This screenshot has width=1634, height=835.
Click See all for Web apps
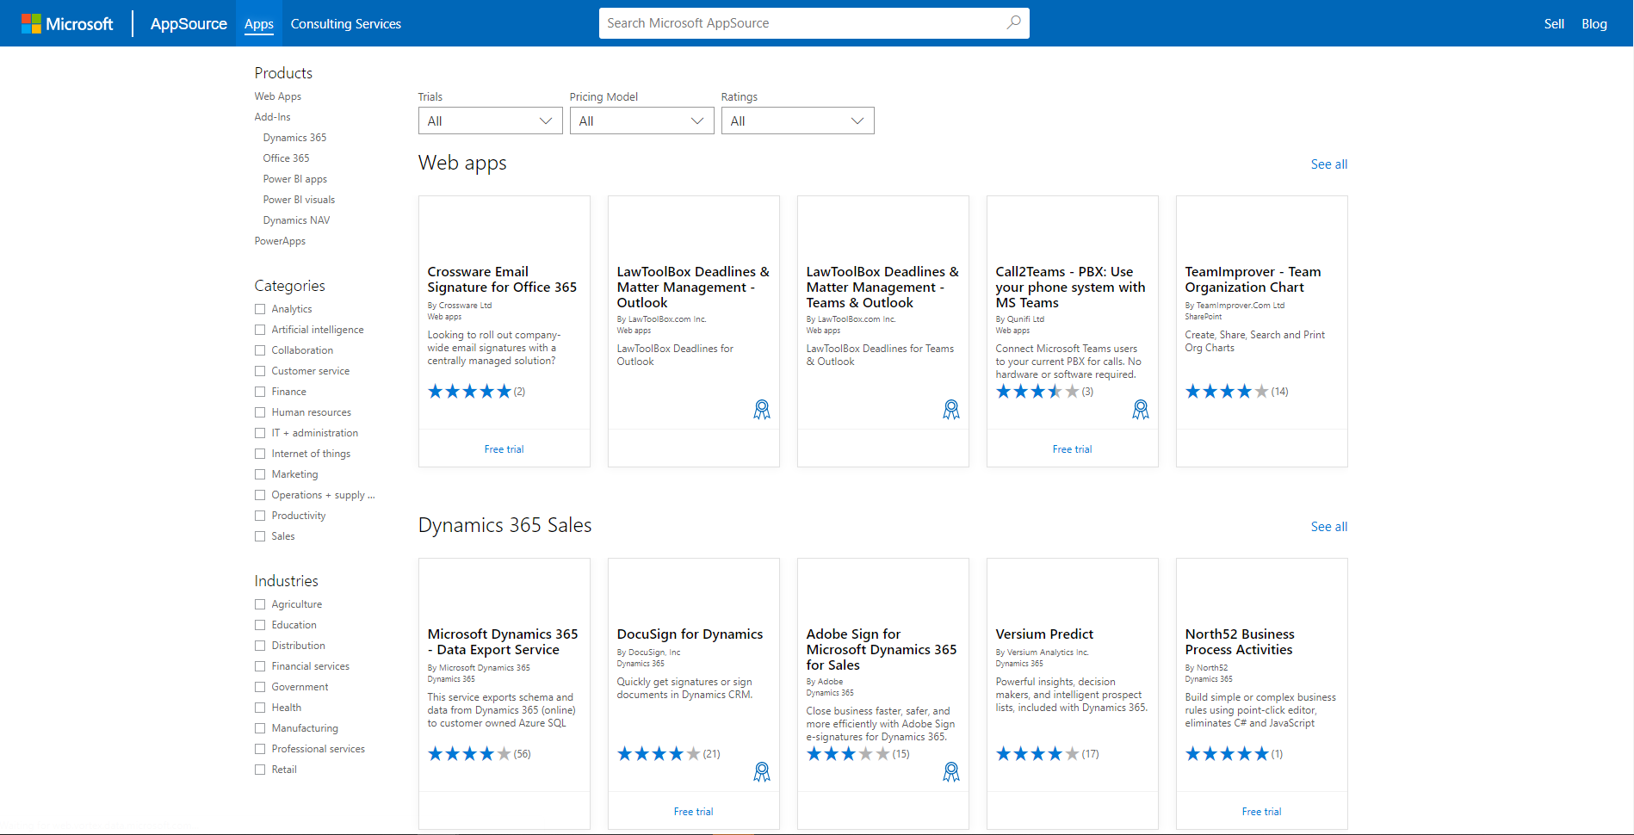point(1329,164)
